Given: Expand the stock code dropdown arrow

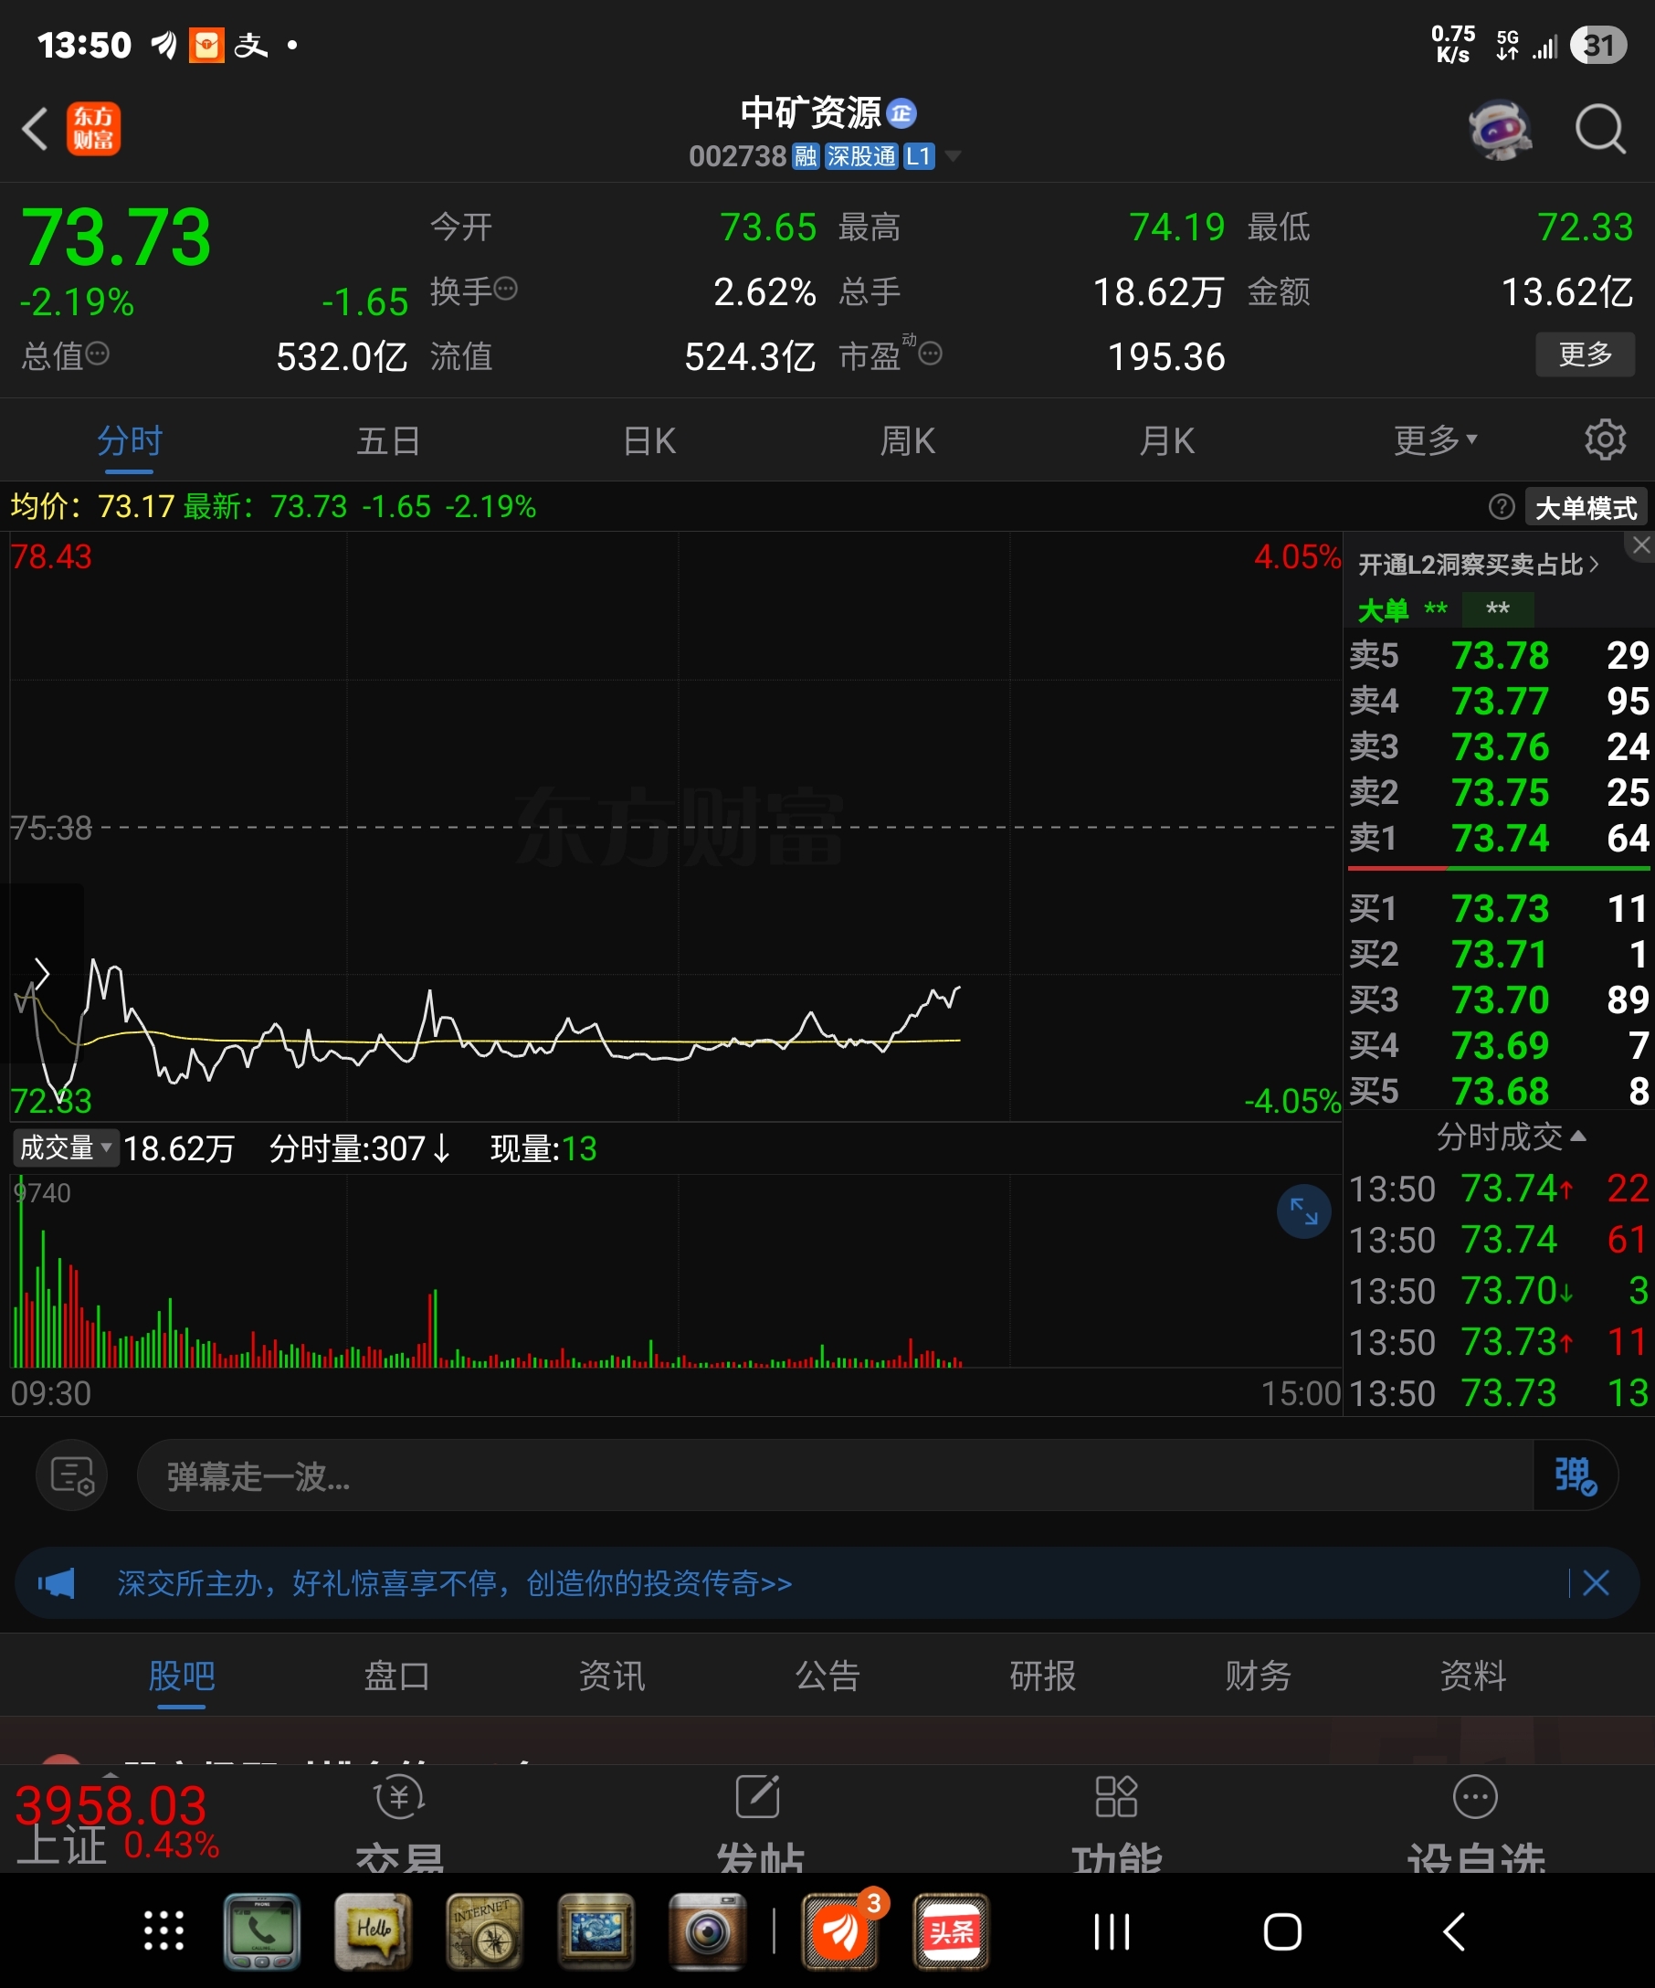Looking at the screenshot, I should coord(953,156).
